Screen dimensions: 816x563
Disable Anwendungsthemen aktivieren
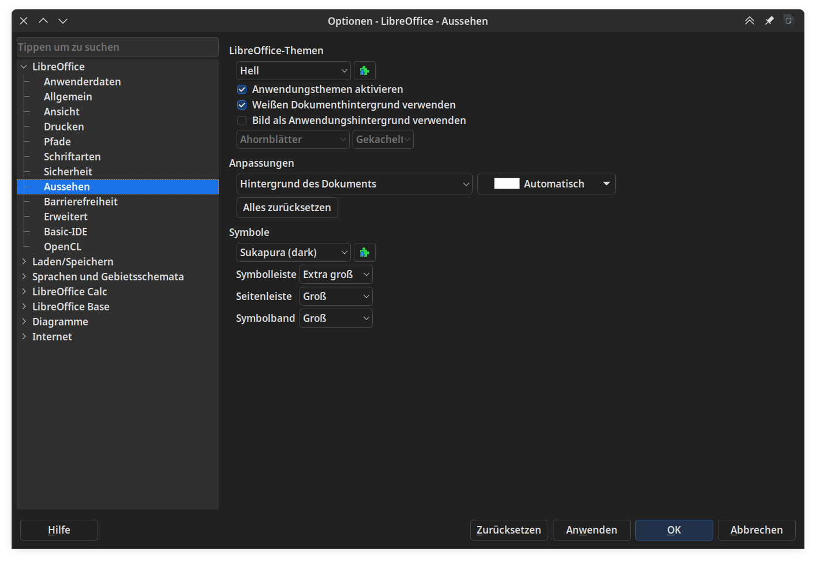(x=242, y=89)
